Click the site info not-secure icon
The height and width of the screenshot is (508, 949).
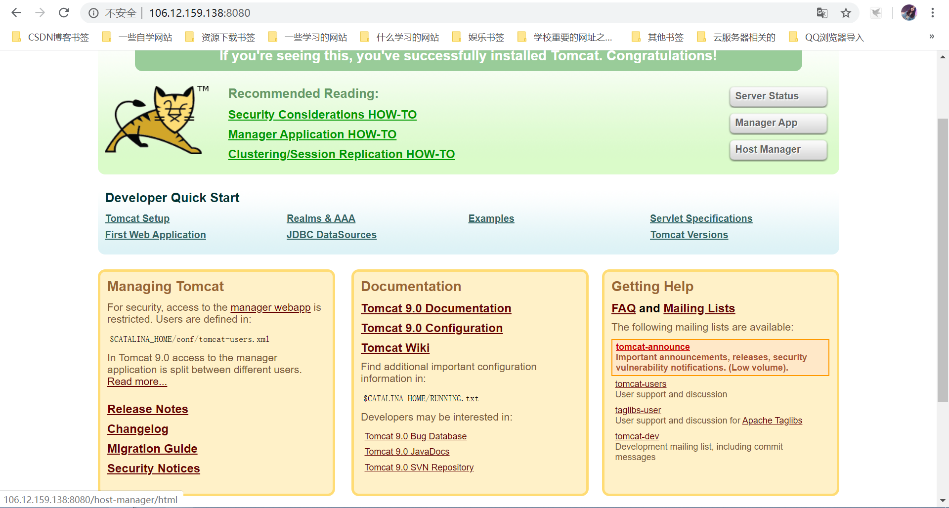[93, 13]
